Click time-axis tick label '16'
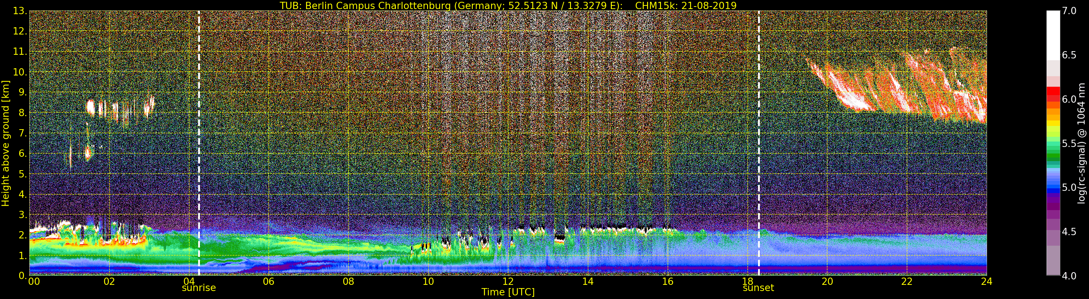Screen dimensions: 1089x299 click(668, 281)
